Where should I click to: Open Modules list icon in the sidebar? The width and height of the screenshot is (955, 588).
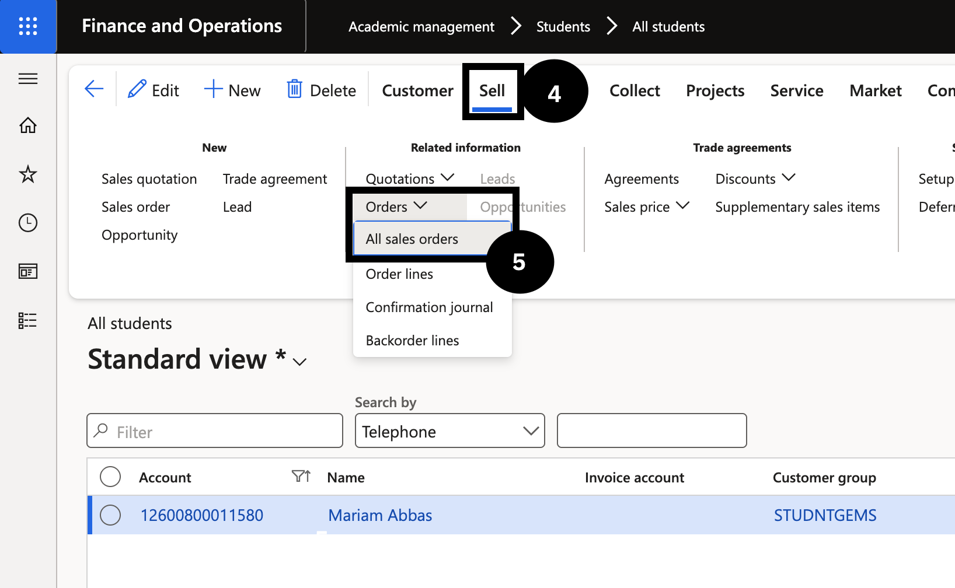click(28, 320)
